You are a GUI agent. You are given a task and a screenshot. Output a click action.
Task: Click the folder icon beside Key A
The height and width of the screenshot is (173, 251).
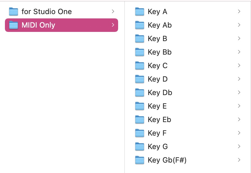point(140,12)
